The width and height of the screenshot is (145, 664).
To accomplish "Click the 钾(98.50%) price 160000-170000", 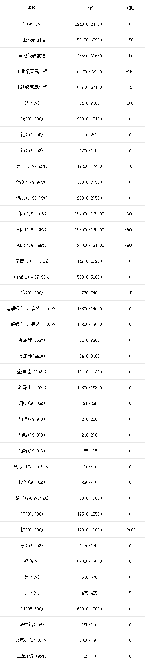I will click(x=90, y=609).
